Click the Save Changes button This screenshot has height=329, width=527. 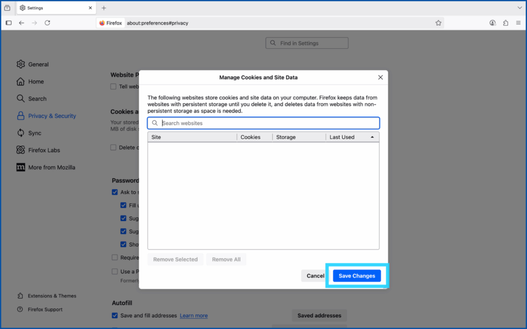[x=357, y=276]
